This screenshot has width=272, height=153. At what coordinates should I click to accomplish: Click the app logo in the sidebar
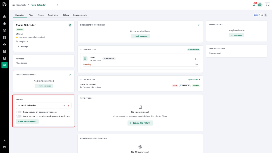coord(5,4)
